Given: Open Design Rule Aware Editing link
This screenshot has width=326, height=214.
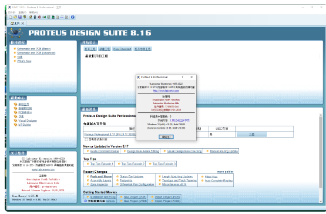Looking at the screenshot, I should 143,151.
